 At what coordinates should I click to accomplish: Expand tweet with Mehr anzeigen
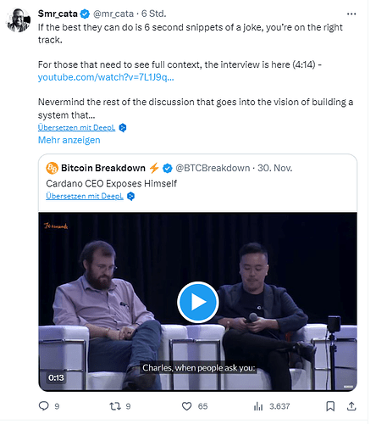click(x=69, y=140)
